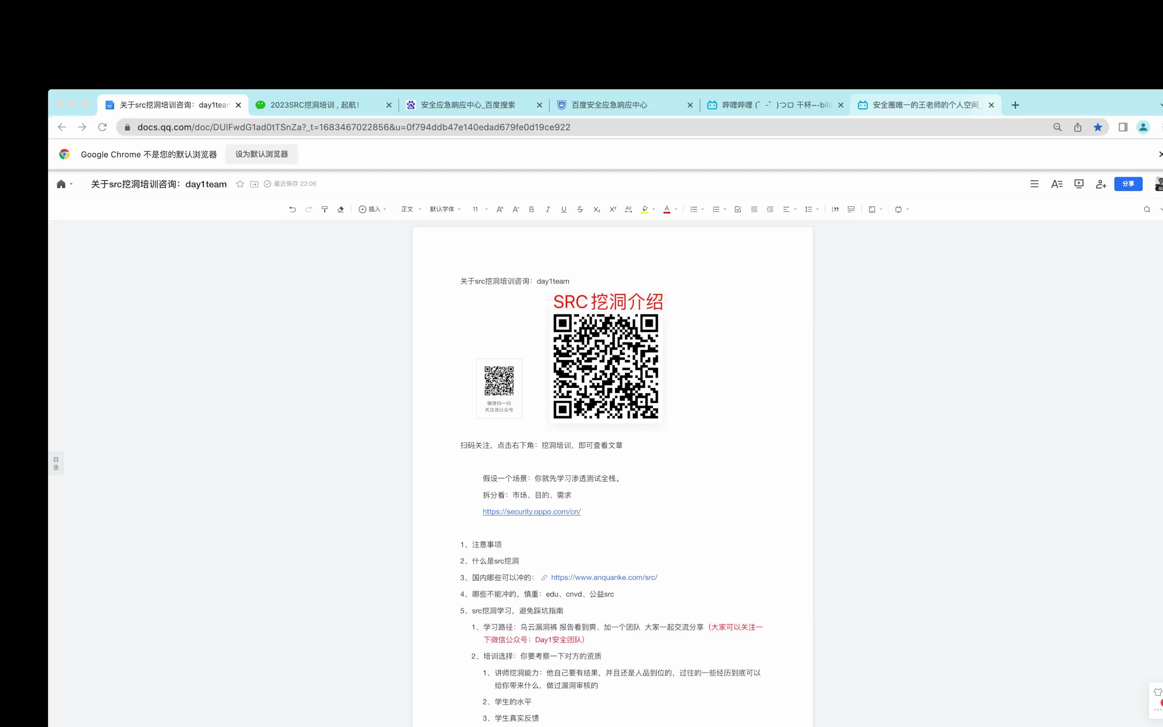The height and width of the screenshot is (727, 1163).
Task: Bookmark star in address bar
Action: 1097,127
